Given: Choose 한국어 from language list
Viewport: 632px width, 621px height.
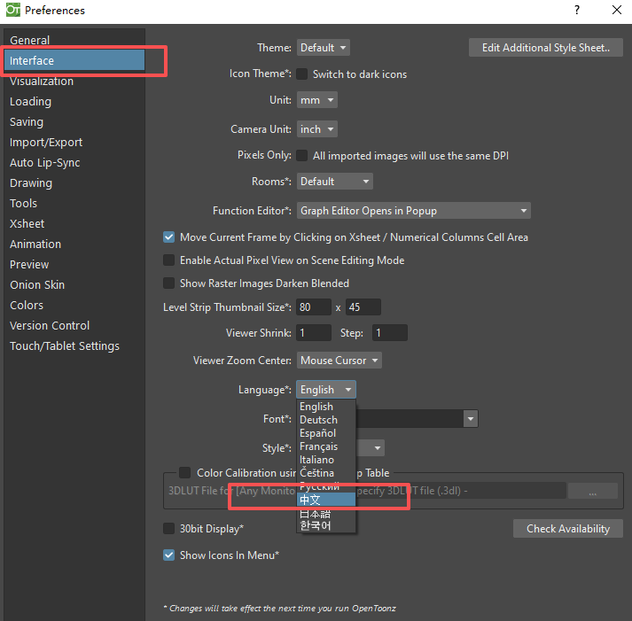Looking at the screenshot, I should pos(326,525).
